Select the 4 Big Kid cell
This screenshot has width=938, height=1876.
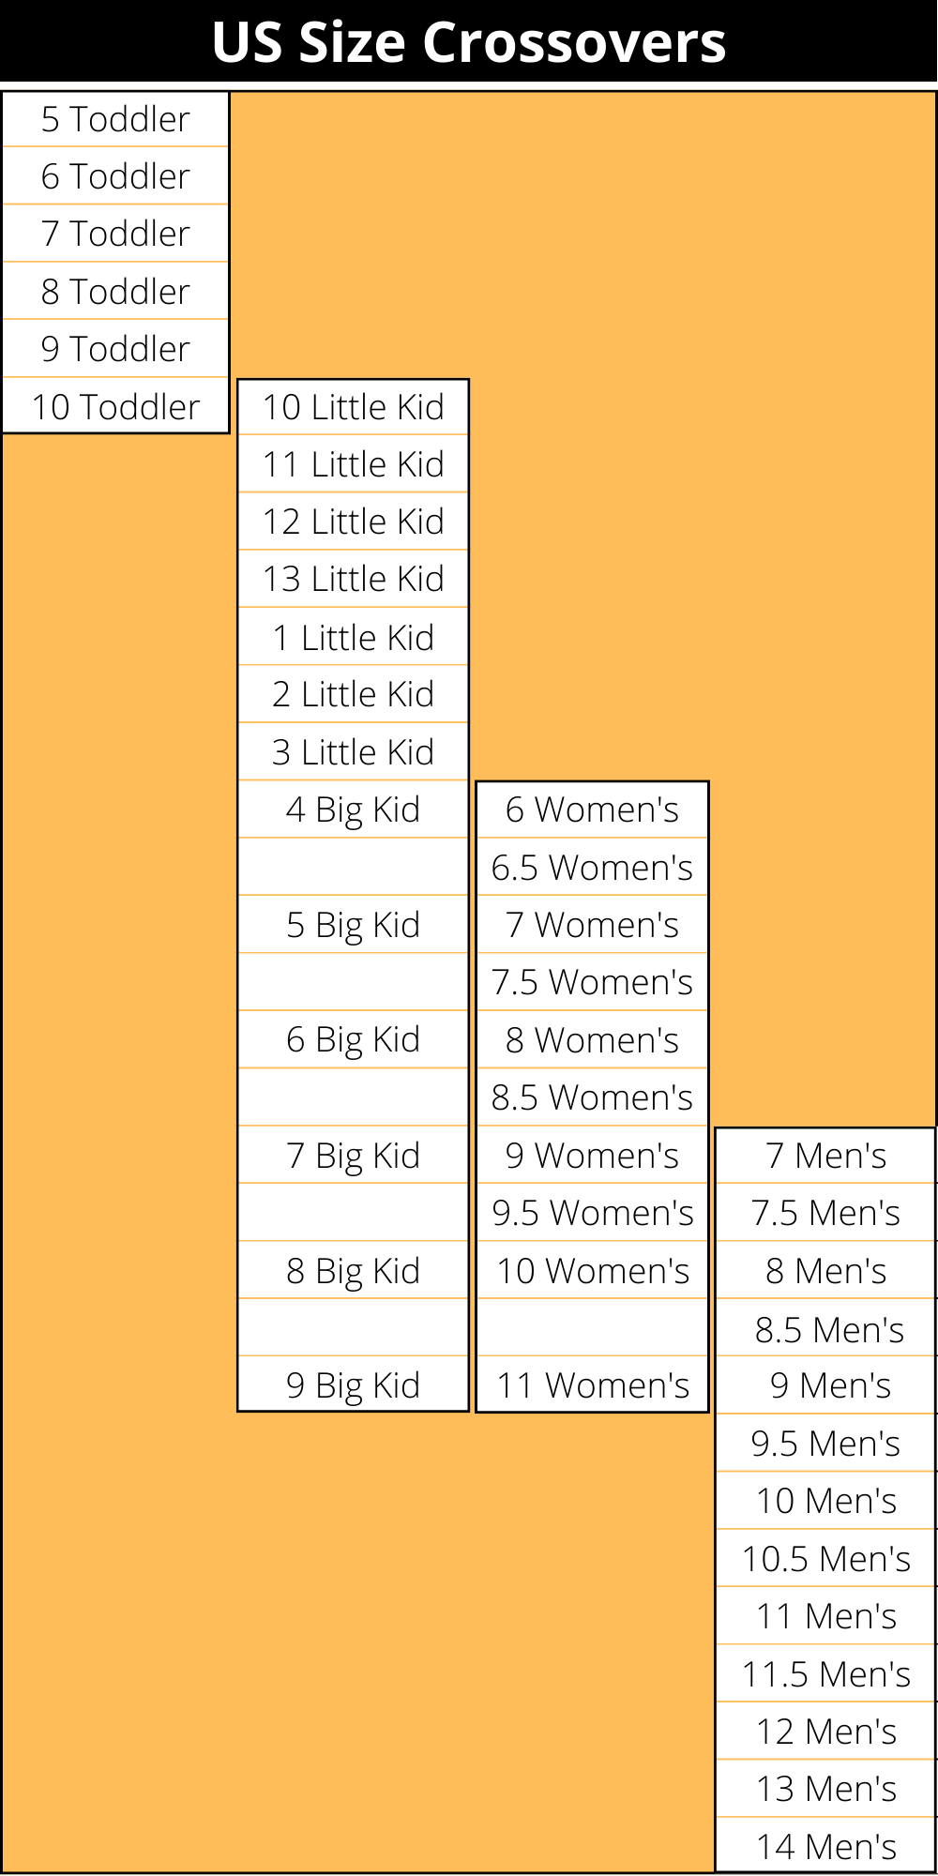pos(353,809)
